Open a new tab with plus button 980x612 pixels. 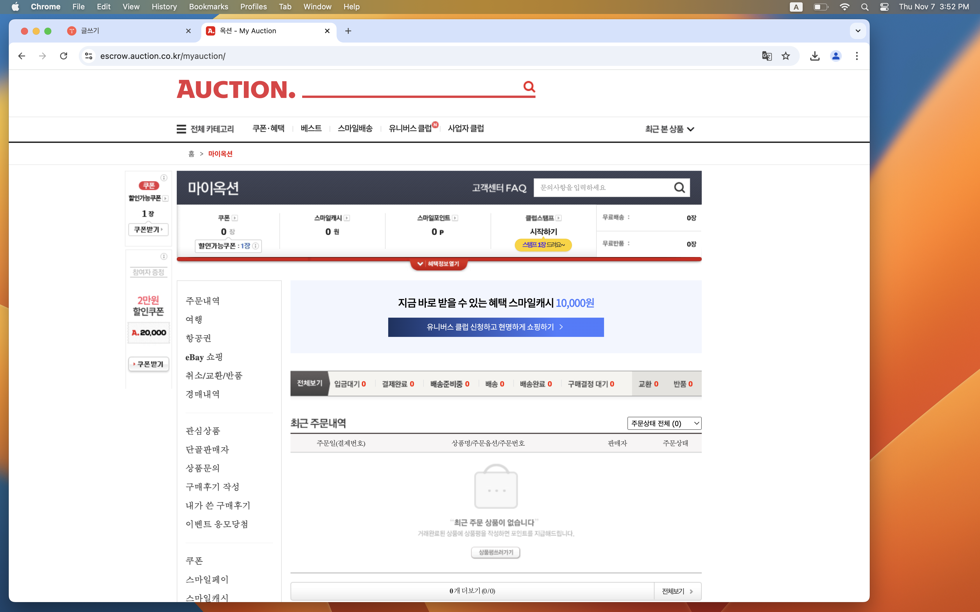[x=348, y=31]
